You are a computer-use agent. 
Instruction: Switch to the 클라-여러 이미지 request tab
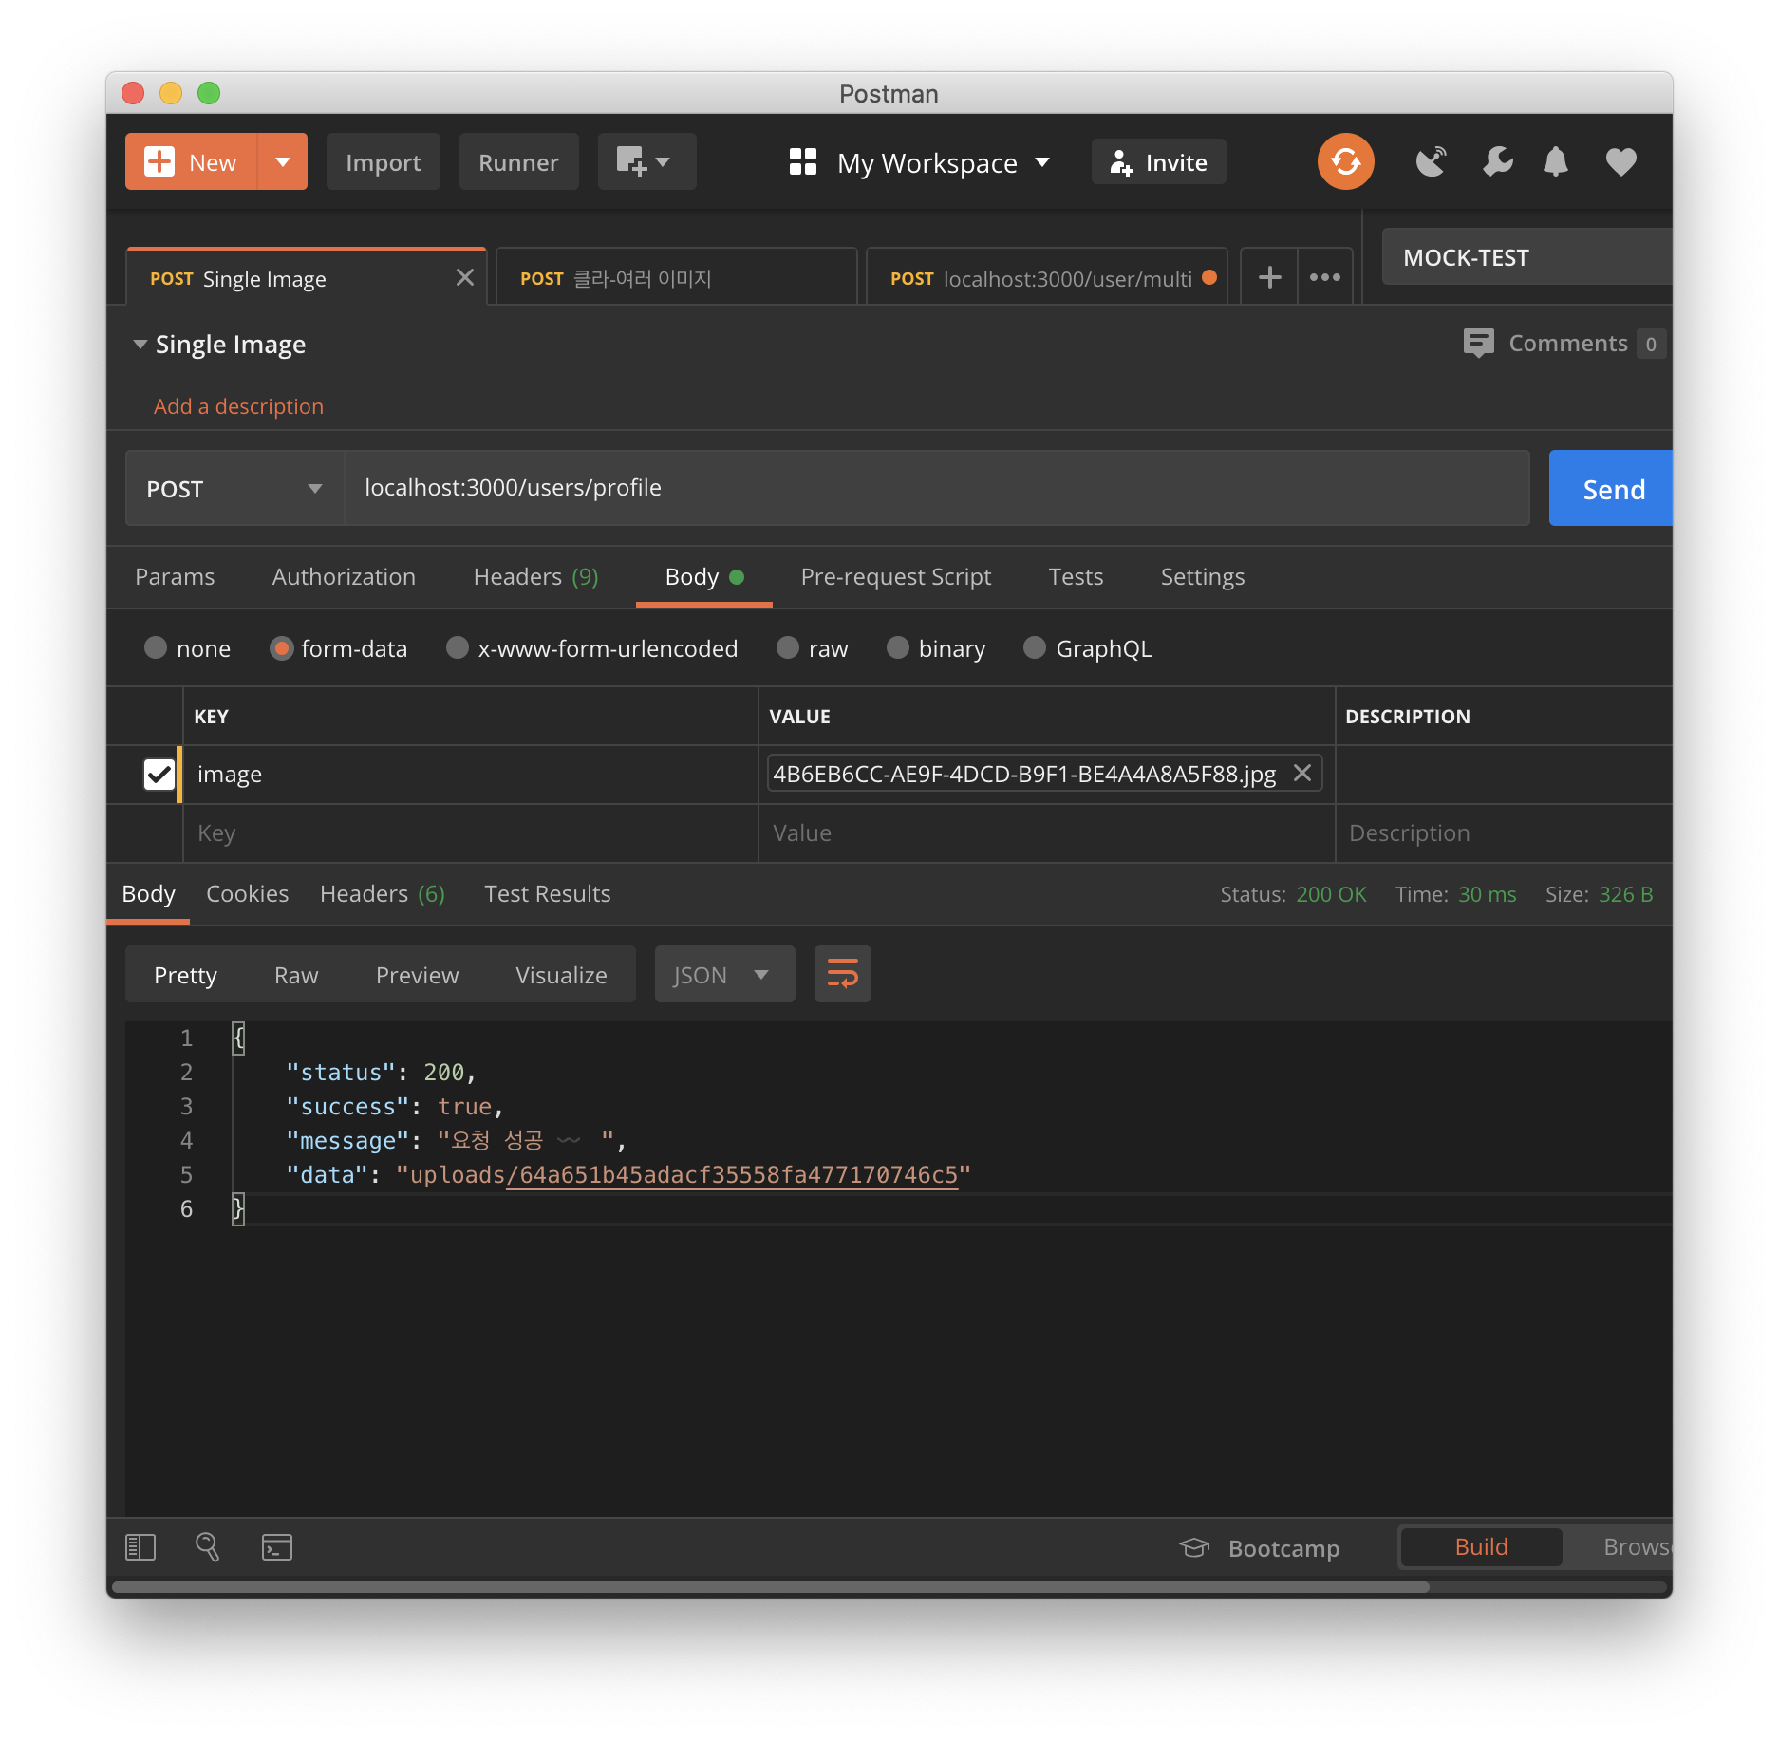click(676, 277)
